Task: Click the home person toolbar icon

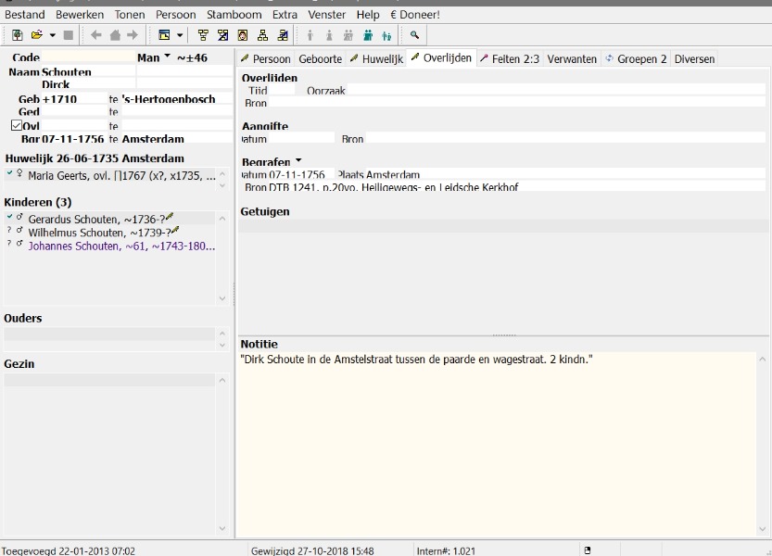Action: [115, 35]
